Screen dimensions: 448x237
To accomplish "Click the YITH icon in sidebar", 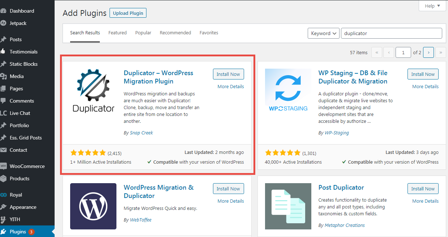I will click(3, 219).
